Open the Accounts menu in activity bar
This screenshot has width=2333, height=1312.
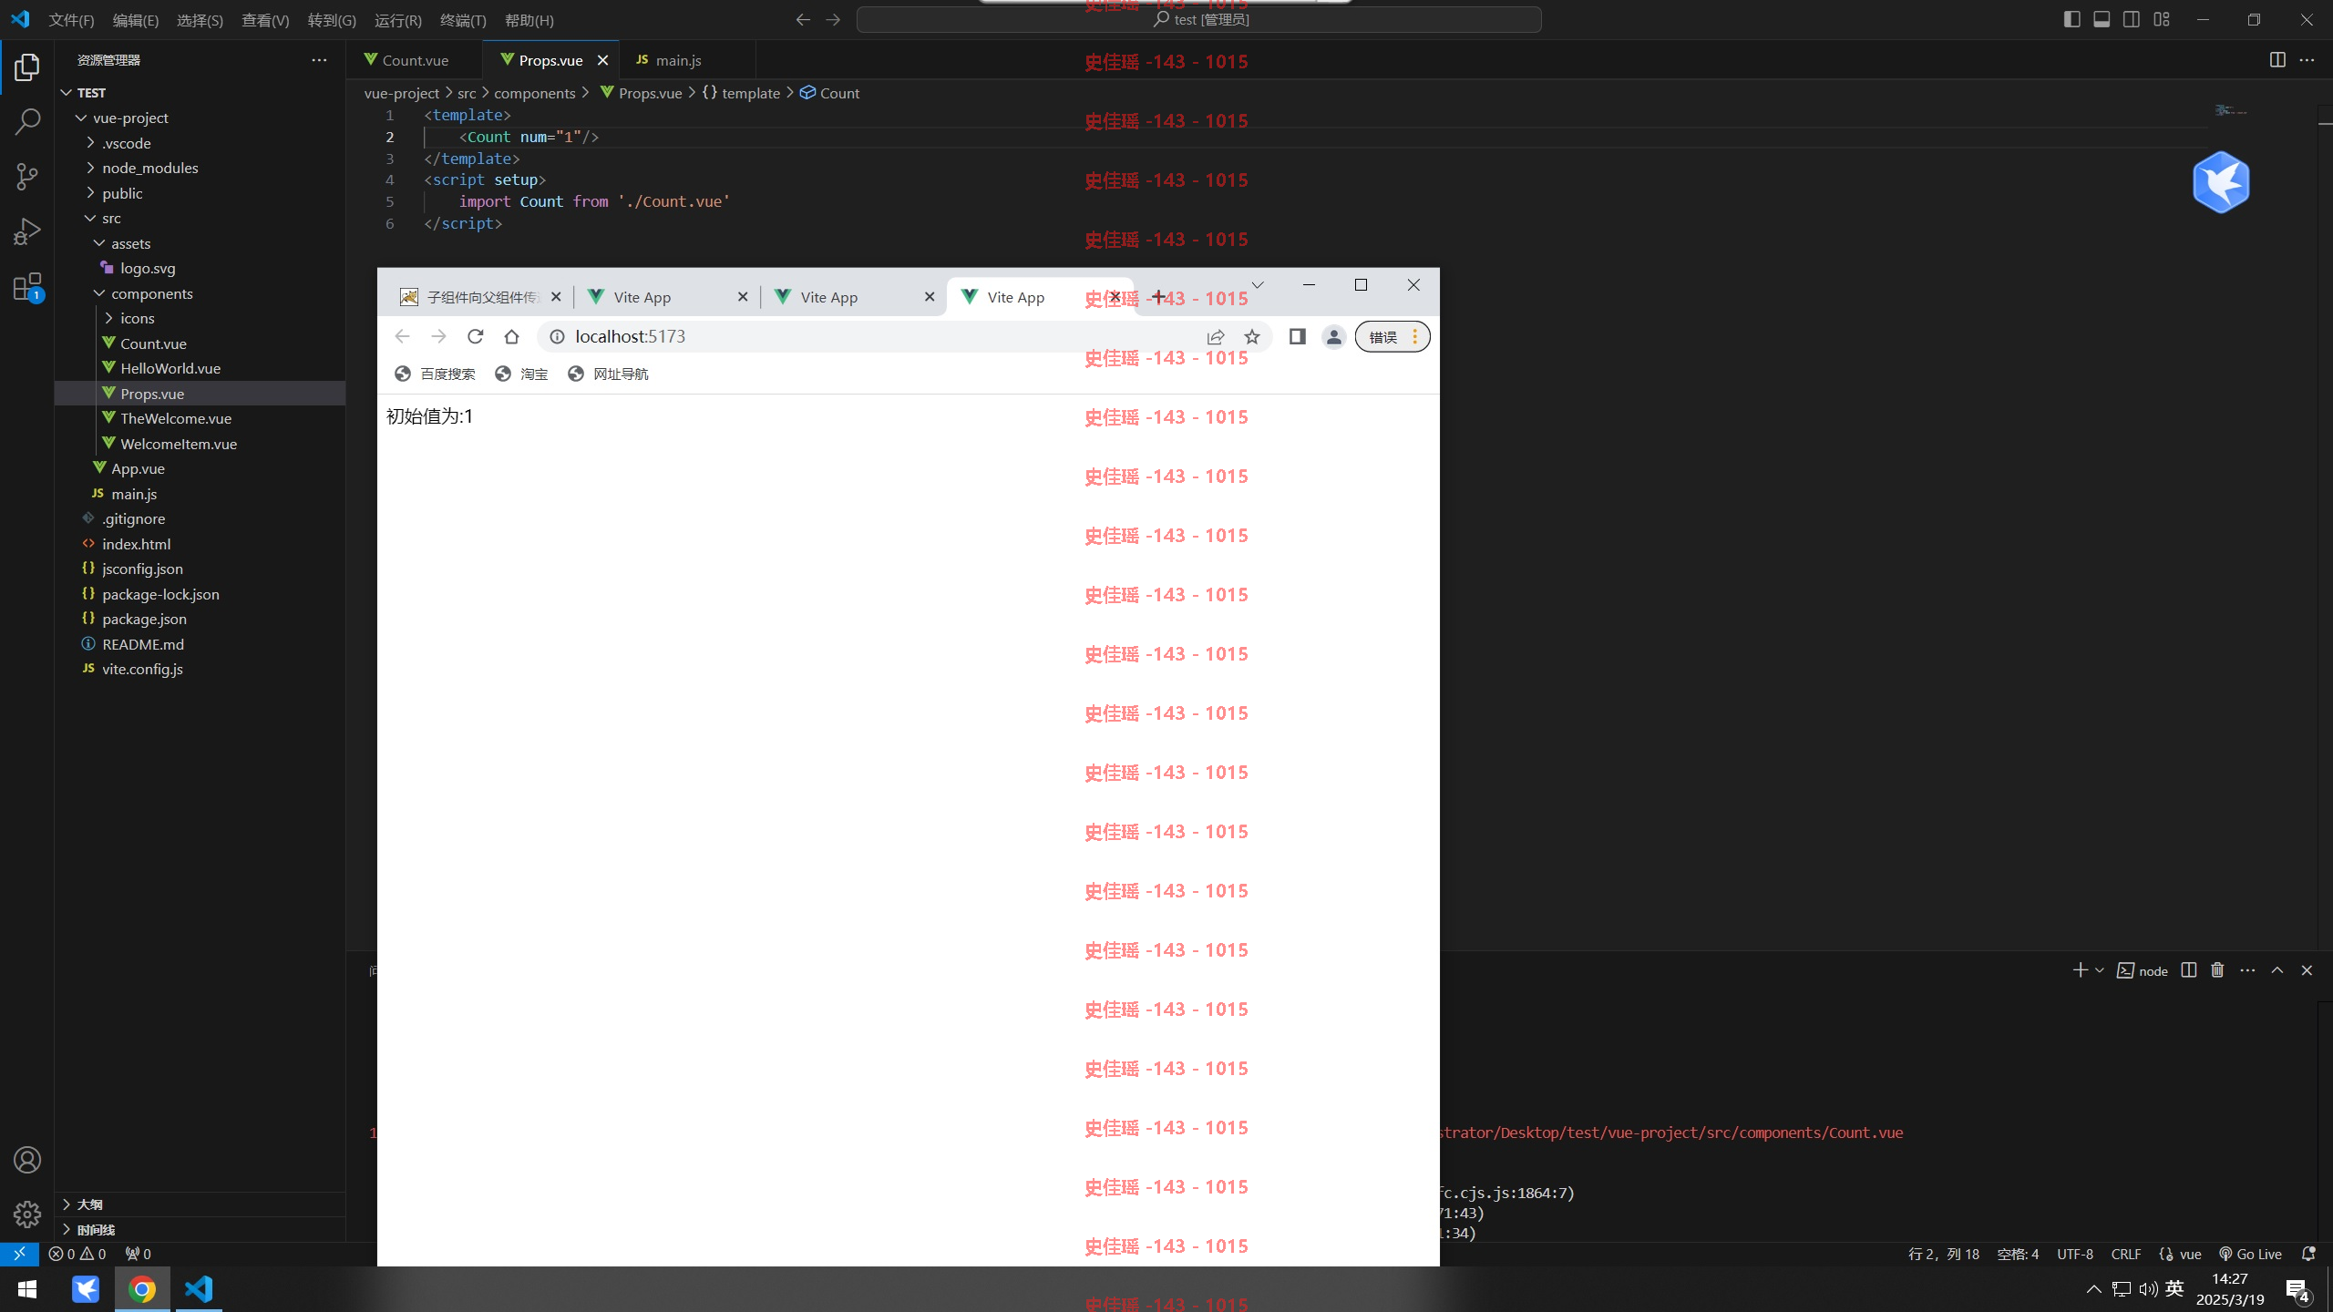coord(27,1160)
